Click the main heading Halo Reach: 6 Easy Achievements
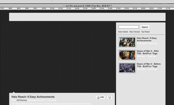Screen dimensions: 174x105 coord(33,97)
